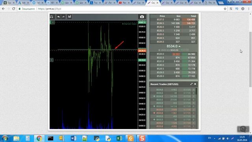Viewport: 252px width, 142px height.
Task: Open File Explorer from taskbar
Action: (16, 138)
